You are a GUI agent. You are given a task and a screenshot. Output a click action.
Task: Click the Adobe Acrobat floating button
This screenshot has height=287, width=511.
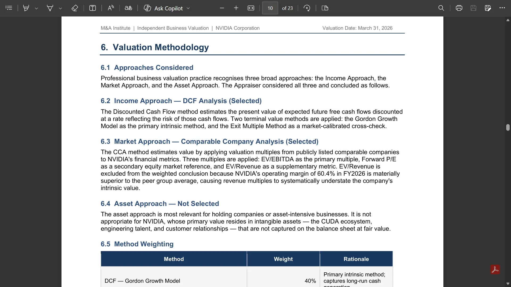click(x=495, y=269)
